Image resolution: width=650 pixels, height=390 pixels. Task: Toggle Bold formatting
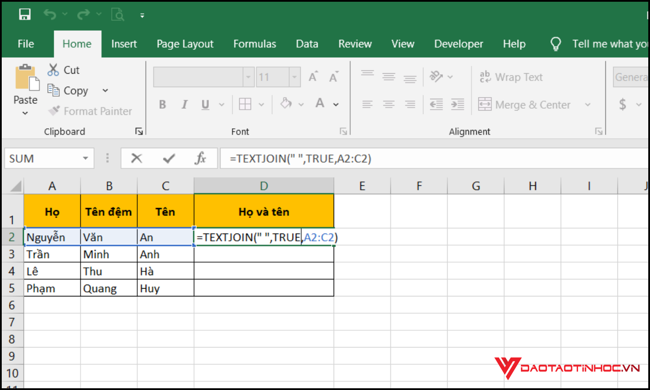coord(162,104)
